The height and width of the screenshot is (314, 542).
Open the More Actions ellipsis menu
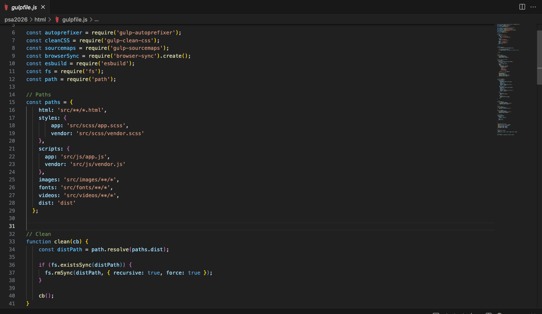tap(533, 7)
